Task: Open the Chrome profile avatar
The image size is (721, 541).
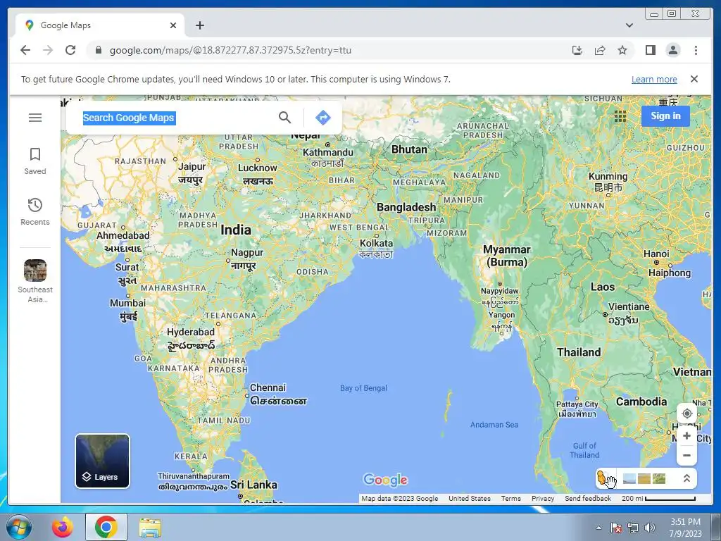Action: pyautogui.click(x=672, y=50)
